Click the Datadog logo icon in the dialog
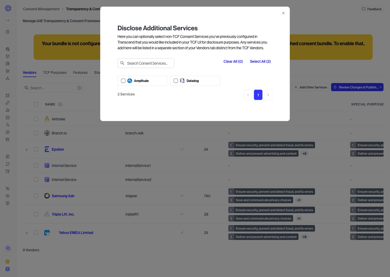390x277 pixels. click(x=182, y=81)
